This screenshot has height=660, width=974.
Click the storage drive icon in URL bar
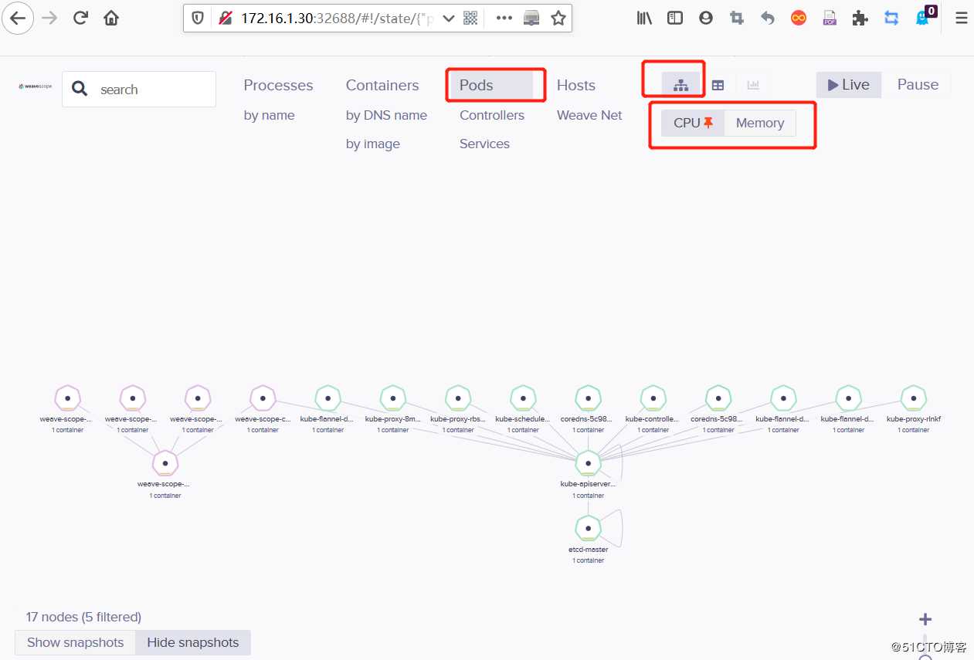click(531, 19)
